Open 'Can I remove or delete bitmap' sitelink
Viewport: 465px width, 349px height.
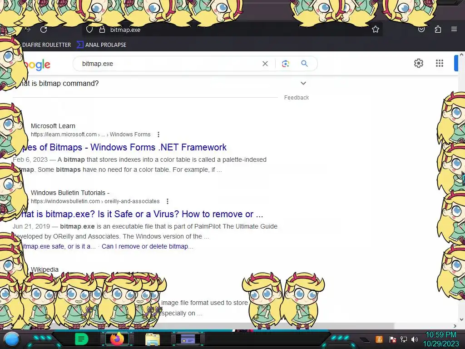tap(148, 246)
